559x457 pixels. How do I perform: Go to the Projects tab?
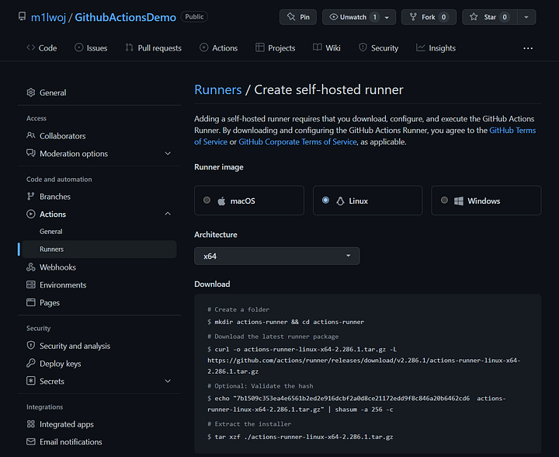(275, 48)
